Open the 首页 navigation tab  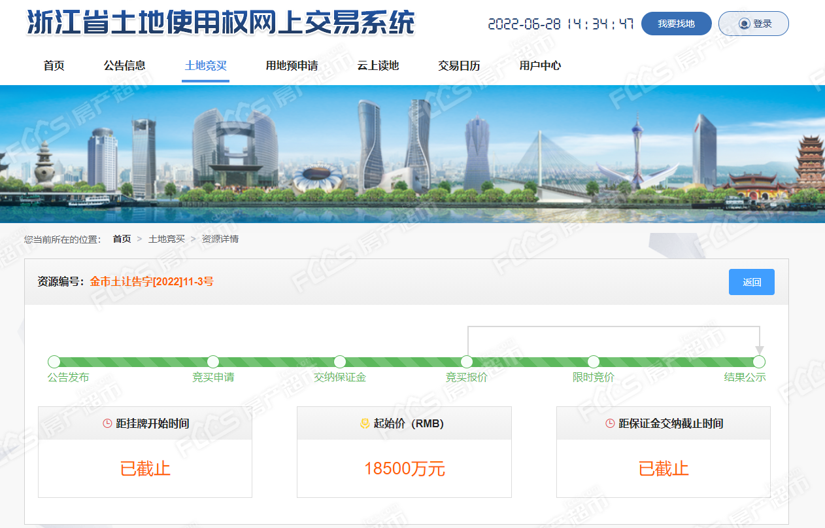pyautogui.click(x=54, y=65)
